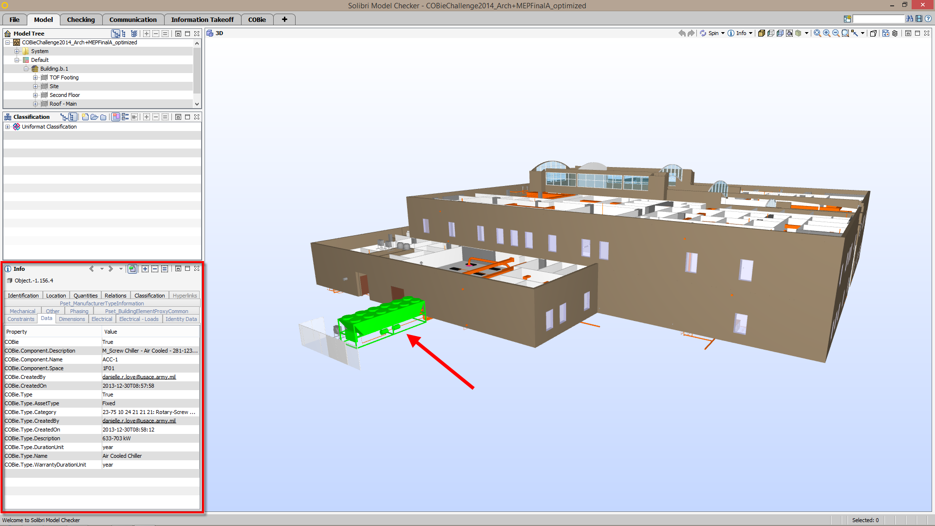This screenshot has height=526, width=935.
Task: Create new classification with new-document icon
Action: [x=85, y=117]
